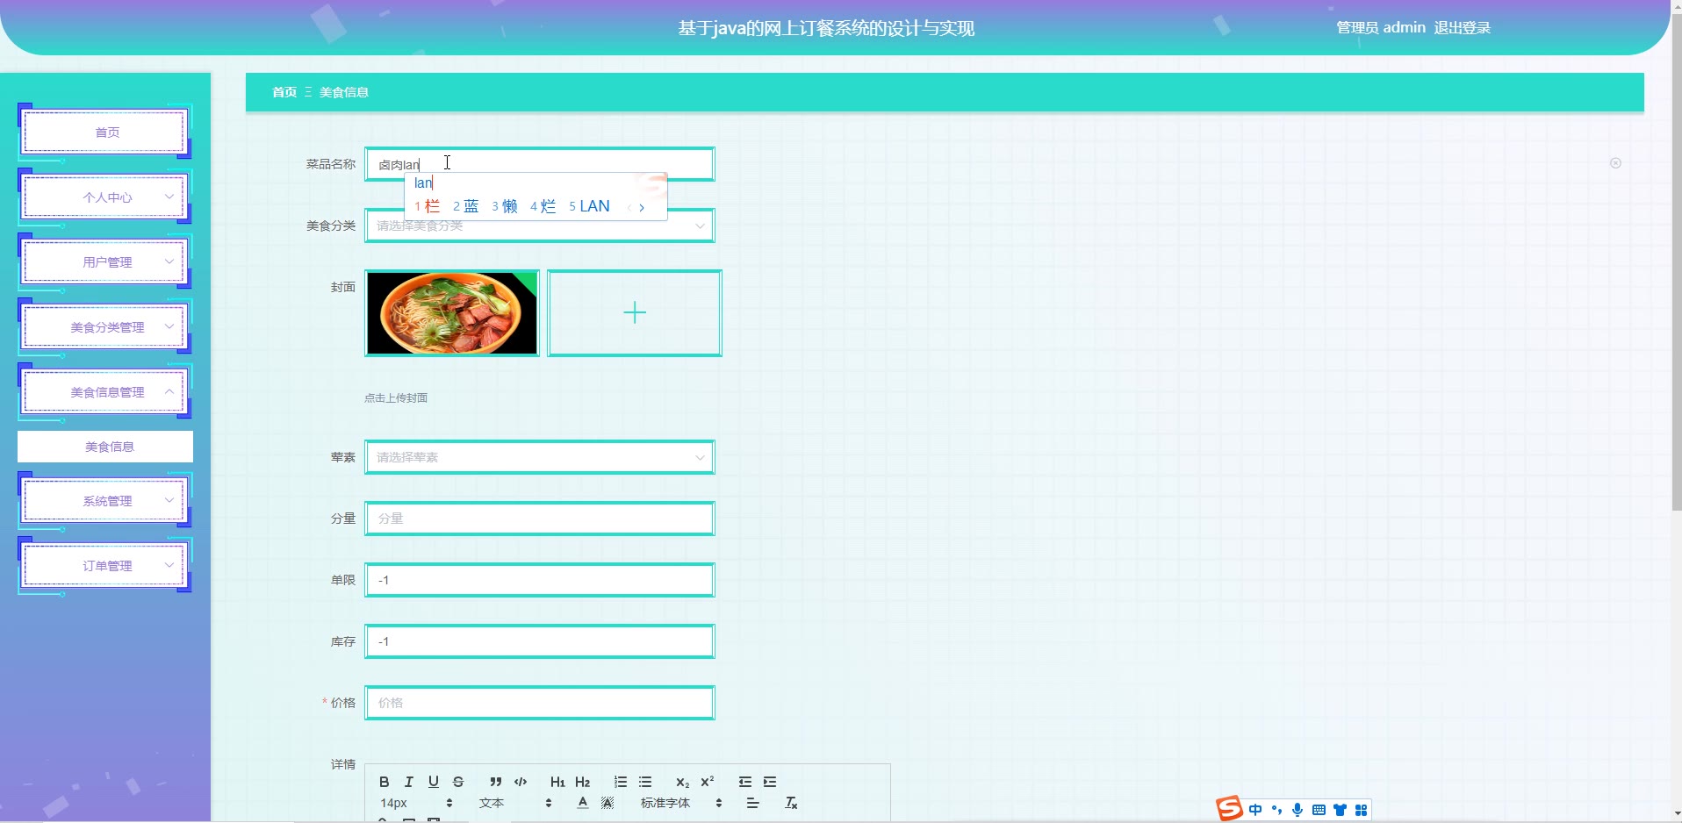Screen dimensions: 1682x823
Task: Click the IME voice input microphone
Action: click(1297, 810)
